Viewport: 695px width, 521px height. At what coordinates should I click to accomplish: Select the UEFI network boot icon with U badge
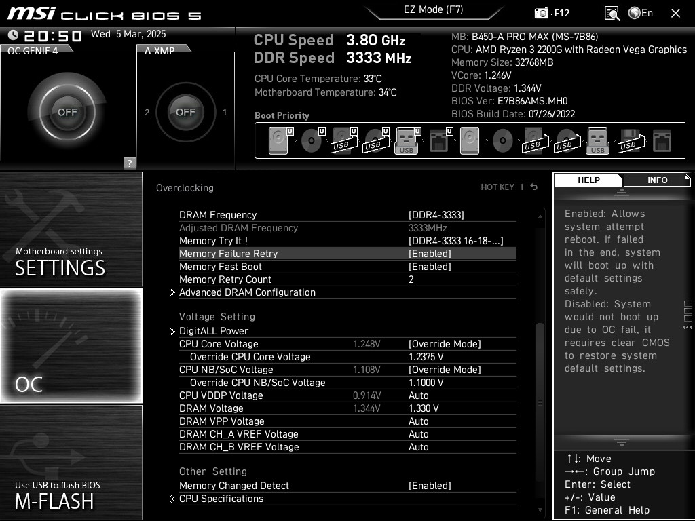(440, 140)
